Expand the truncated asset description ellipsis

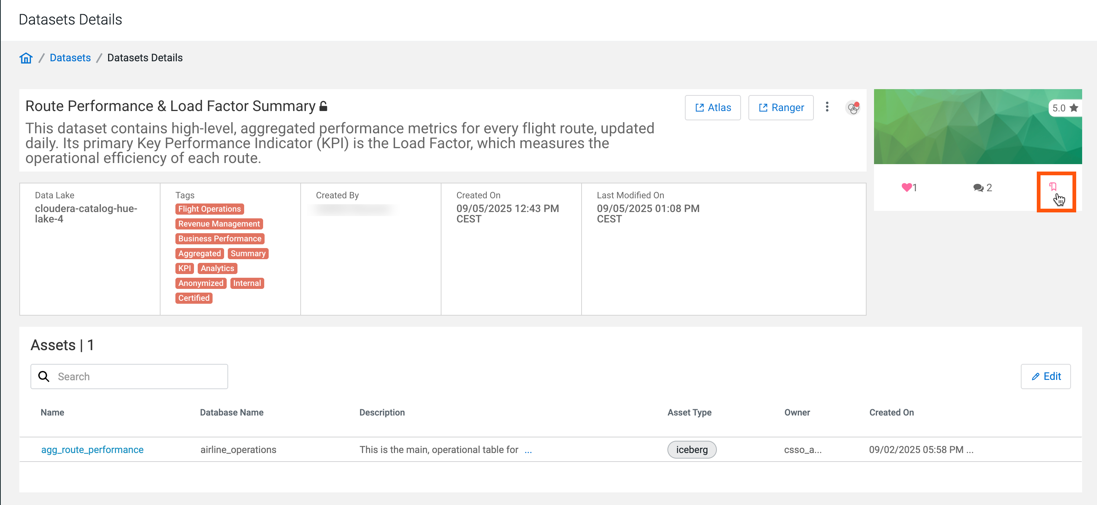(x=528, y=450)
